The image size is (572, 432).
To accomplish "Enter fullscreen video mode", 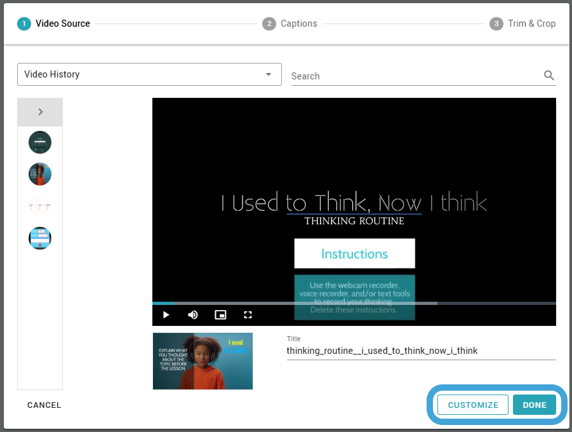I will click(248, 314).
